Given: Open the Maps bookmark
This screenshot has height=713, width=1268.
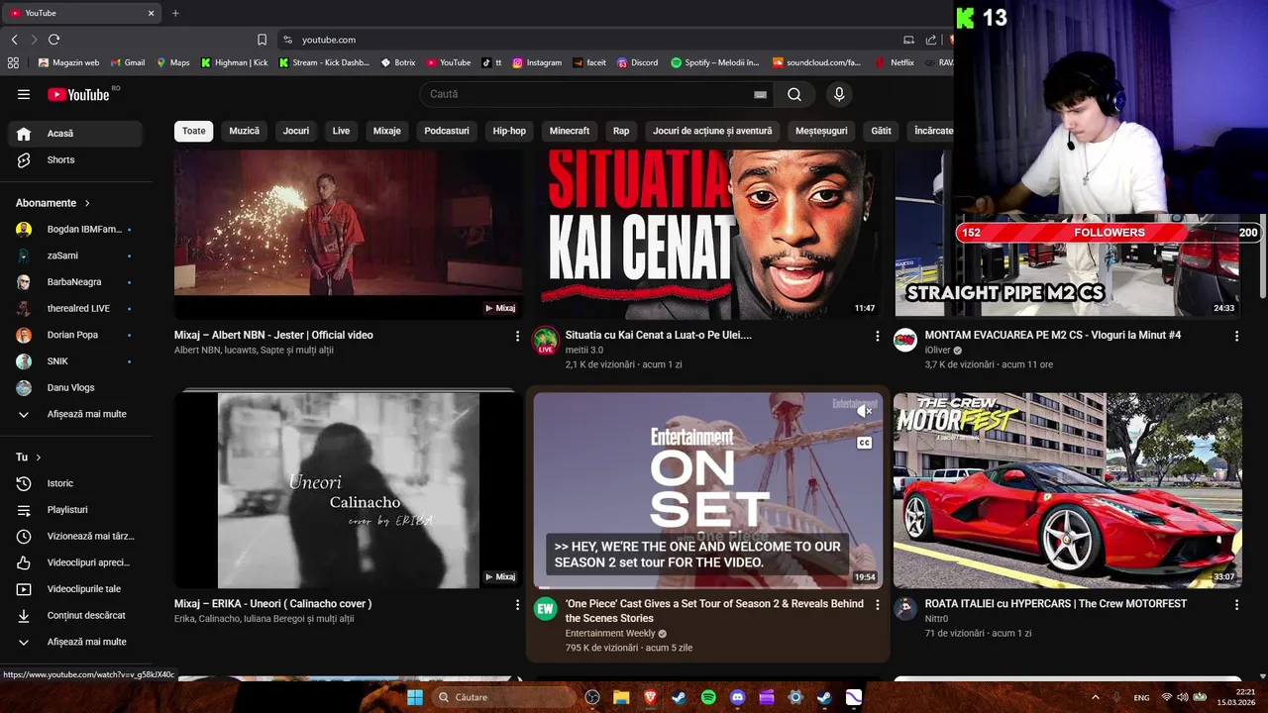Looking at the screenshot, I should (172, 62).
